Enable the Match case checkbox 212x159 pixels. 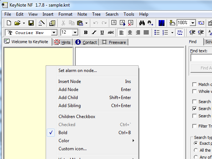[x=194, y=84]
